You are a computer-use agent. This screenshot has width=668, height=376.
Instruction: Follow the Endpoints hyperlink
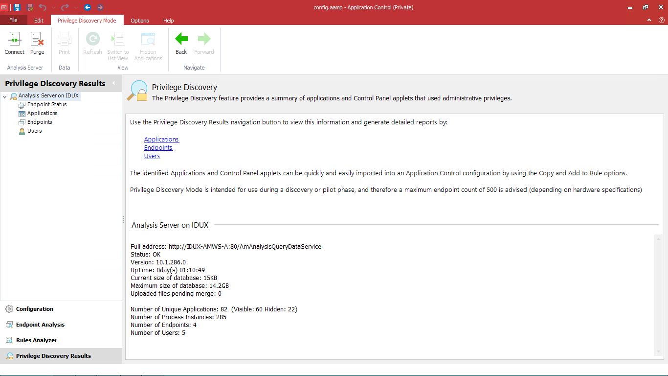click(158, 148)
